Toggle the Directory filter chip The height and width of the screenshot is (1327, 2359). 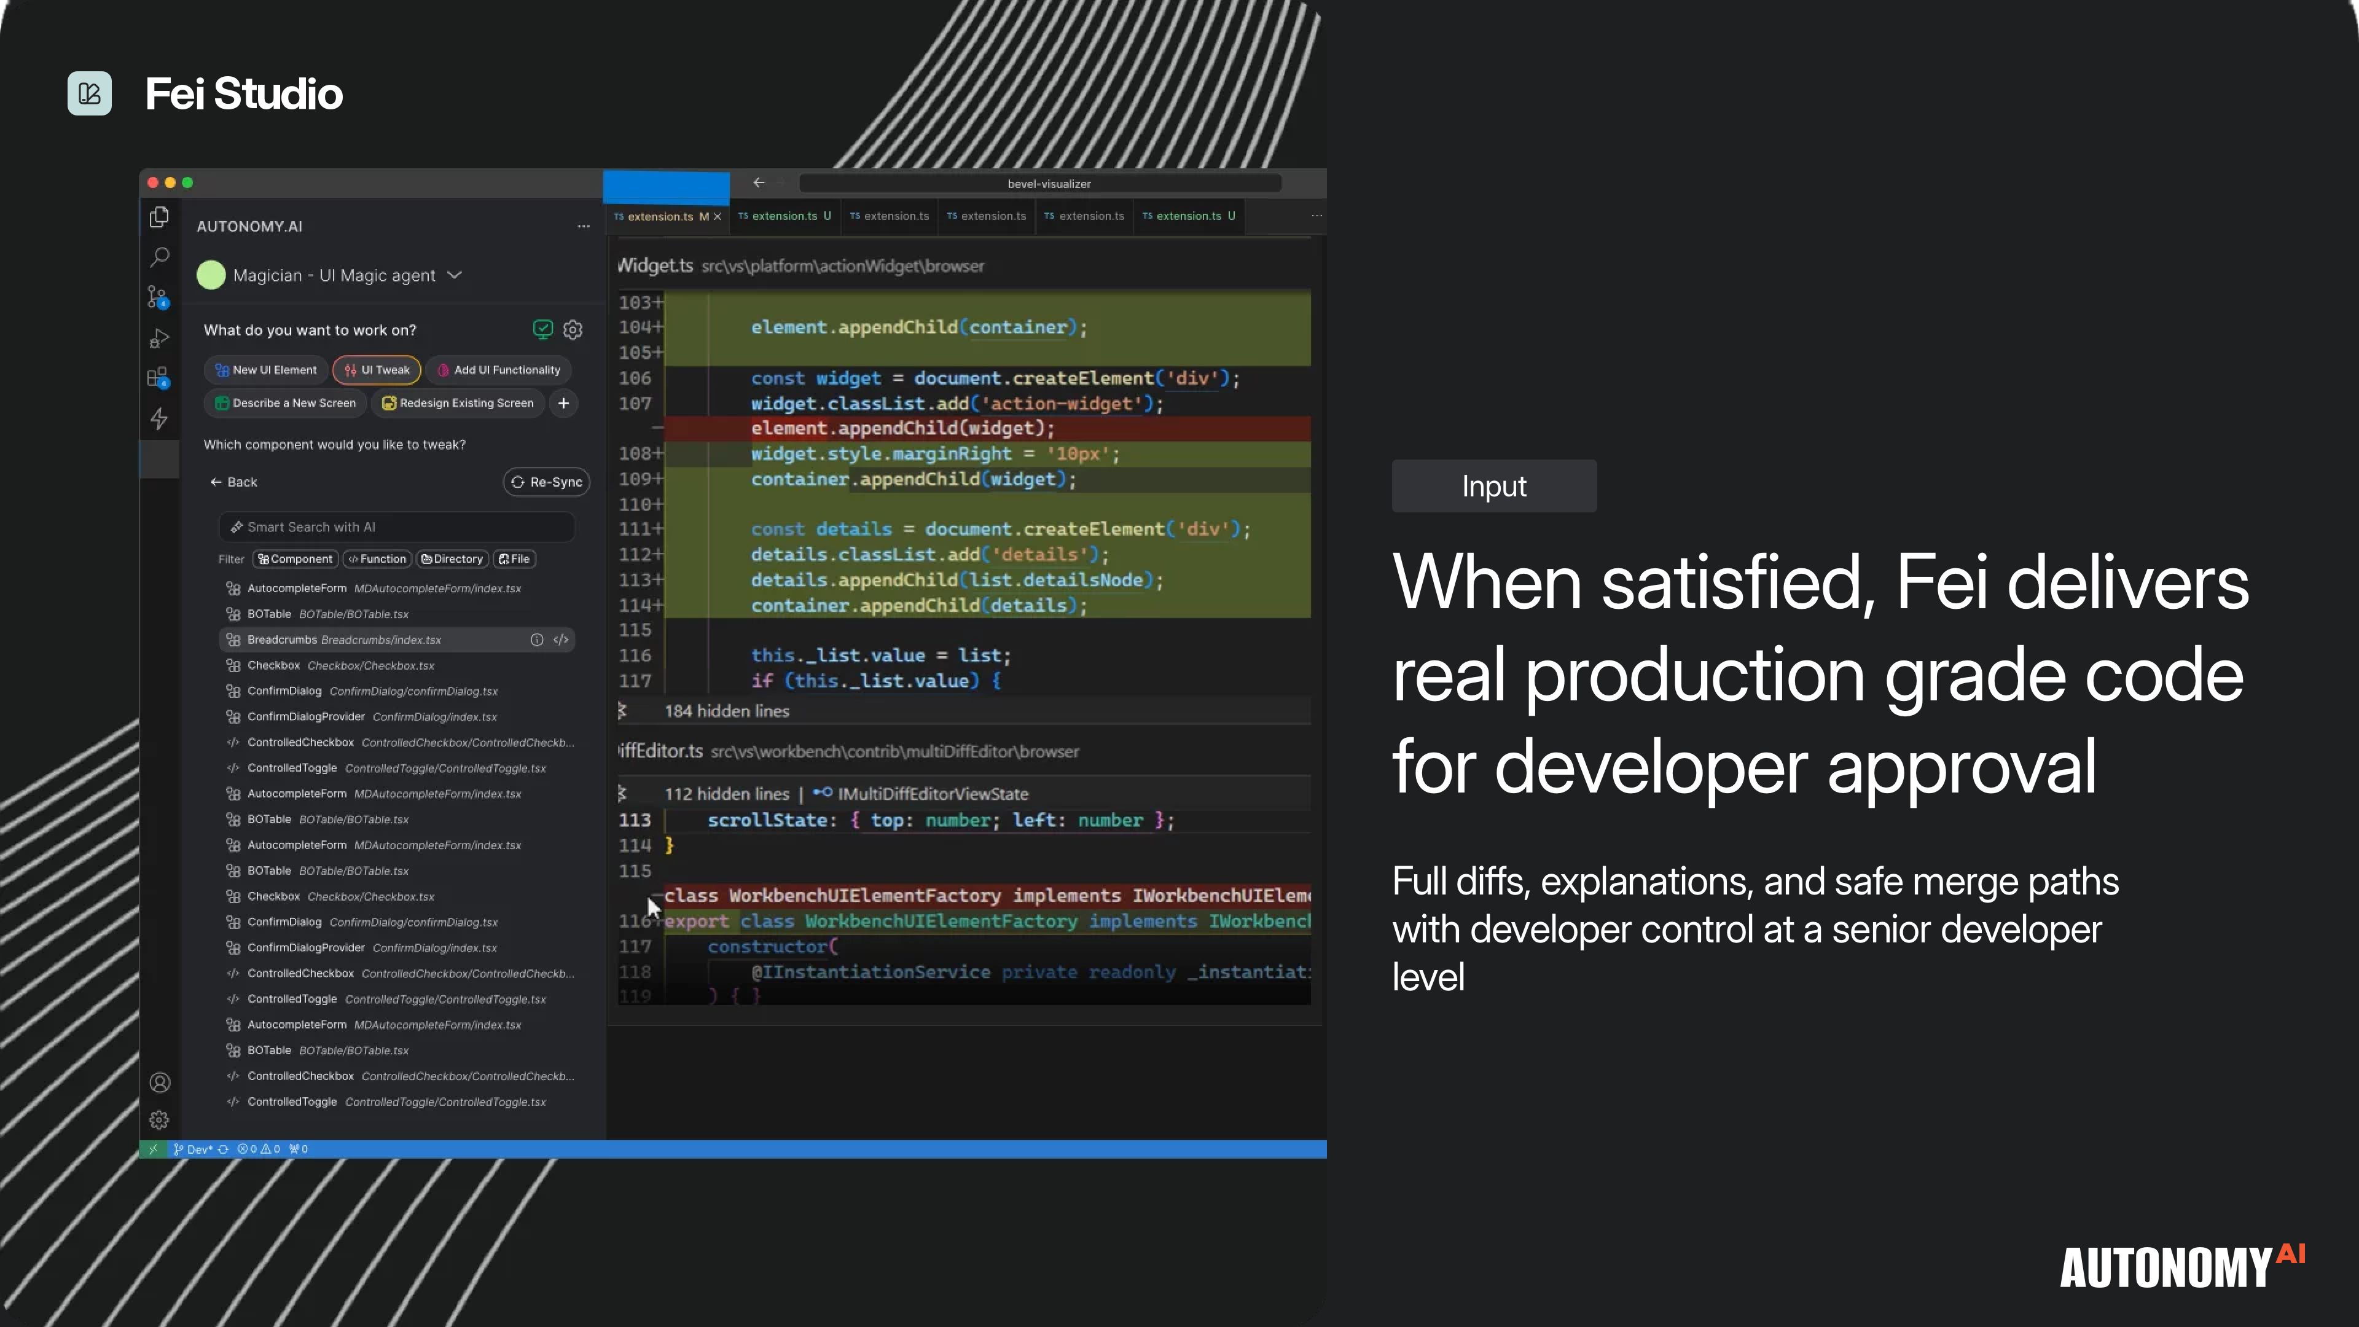[452, 558]
